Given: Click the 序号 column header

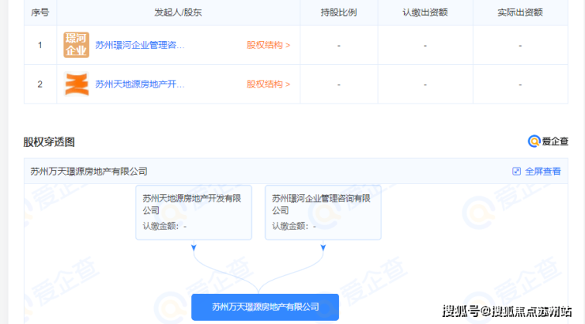Looking at the screenshot, I should click(x=40, y=13).
